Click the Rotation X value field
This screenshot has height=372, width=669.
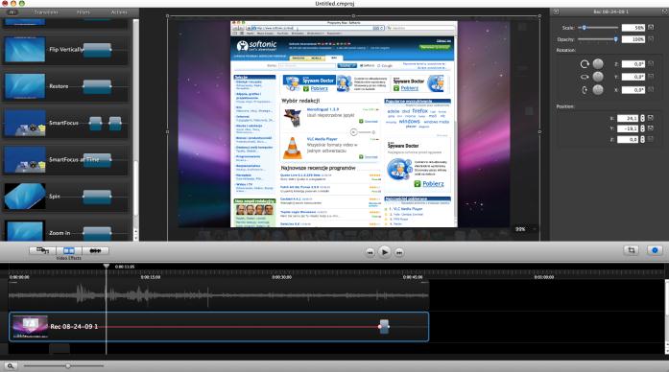633,90
